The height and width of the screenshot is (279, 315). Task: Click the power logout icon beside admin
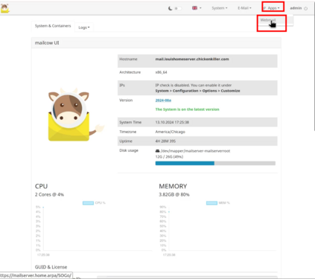click(305, 8)
